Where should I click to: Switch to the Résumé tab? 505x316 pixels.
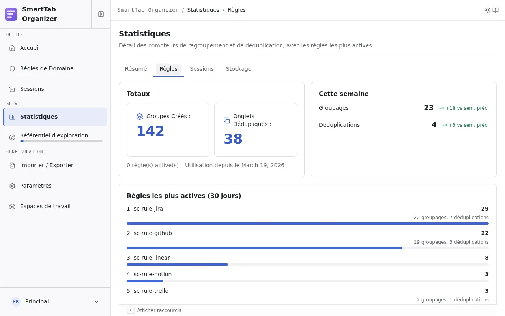click(x=136, y=69)
